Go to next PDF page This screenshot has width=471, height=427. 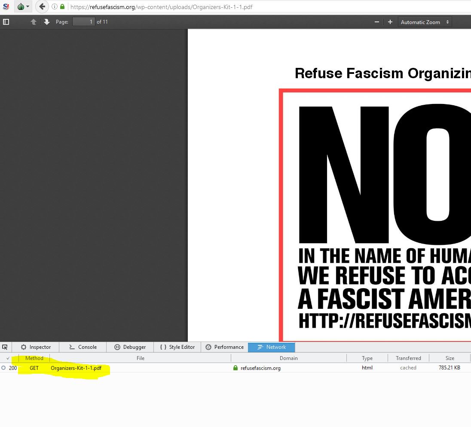[46, 22]
